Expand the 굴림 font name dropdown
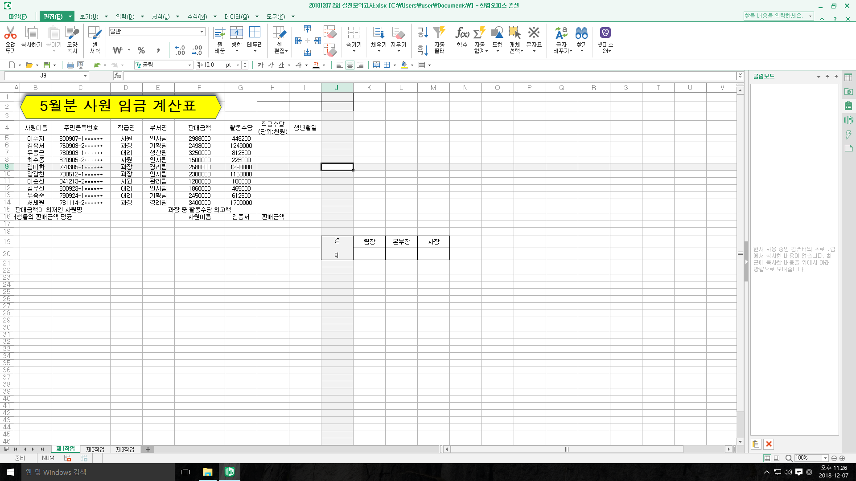This screenshot has width=856, height=481. (189, 65)
